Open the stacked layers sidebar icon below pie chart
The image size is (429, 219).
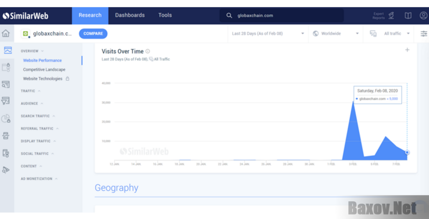(x=6, y=136)
